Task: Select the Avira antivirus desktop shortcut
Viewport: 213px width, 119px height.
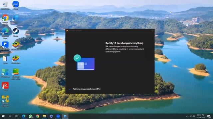Action: pyautogui.click(x=5, y=86)
